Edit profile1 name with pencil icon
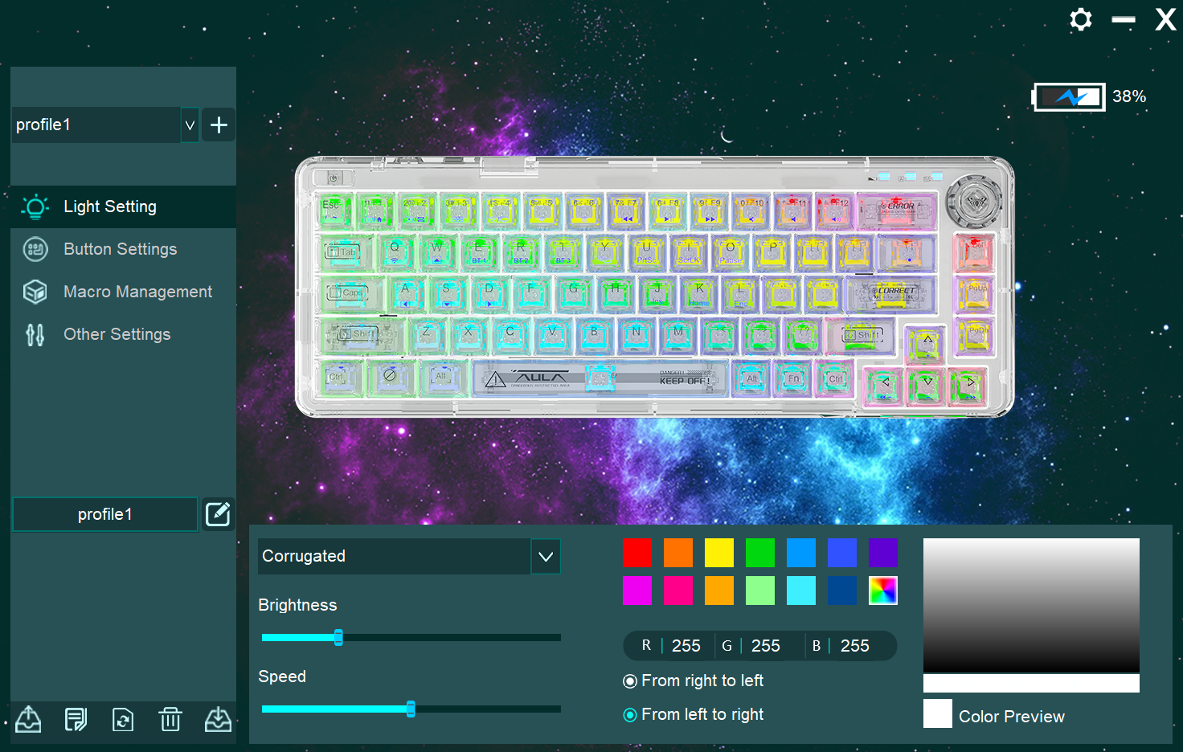Screen dimensions: 1183x752 tap(218, 514)
